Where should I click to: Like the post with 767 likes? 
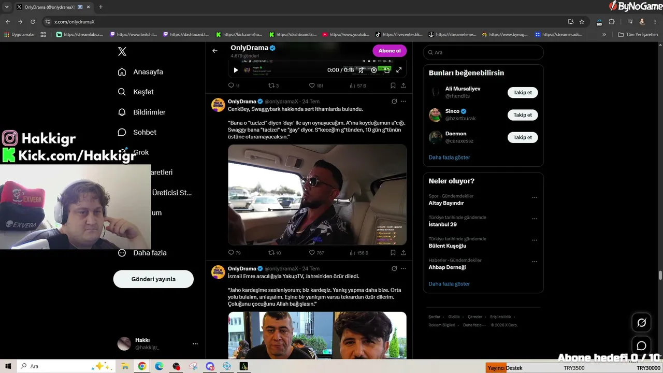point(316,253)
